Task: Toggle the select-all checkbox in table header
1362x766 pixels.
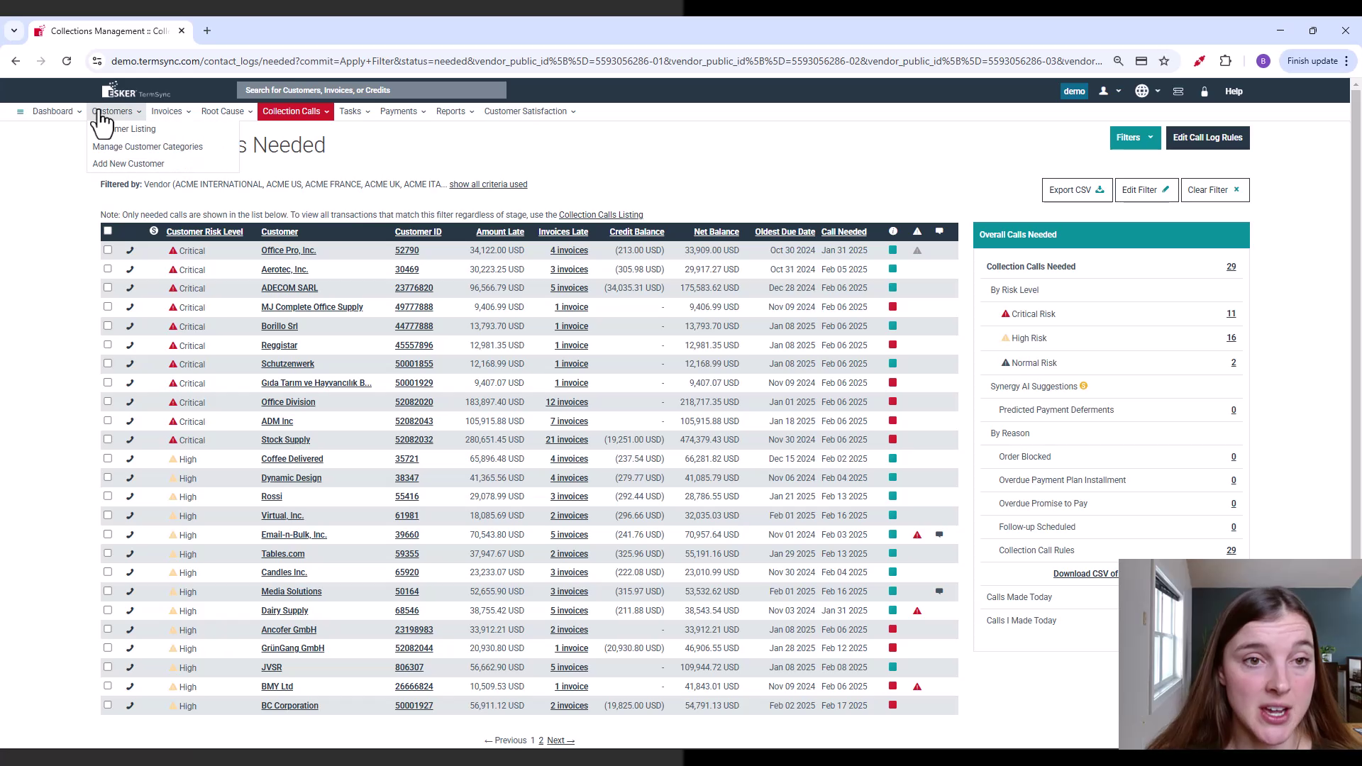Action: pos(108,231)
